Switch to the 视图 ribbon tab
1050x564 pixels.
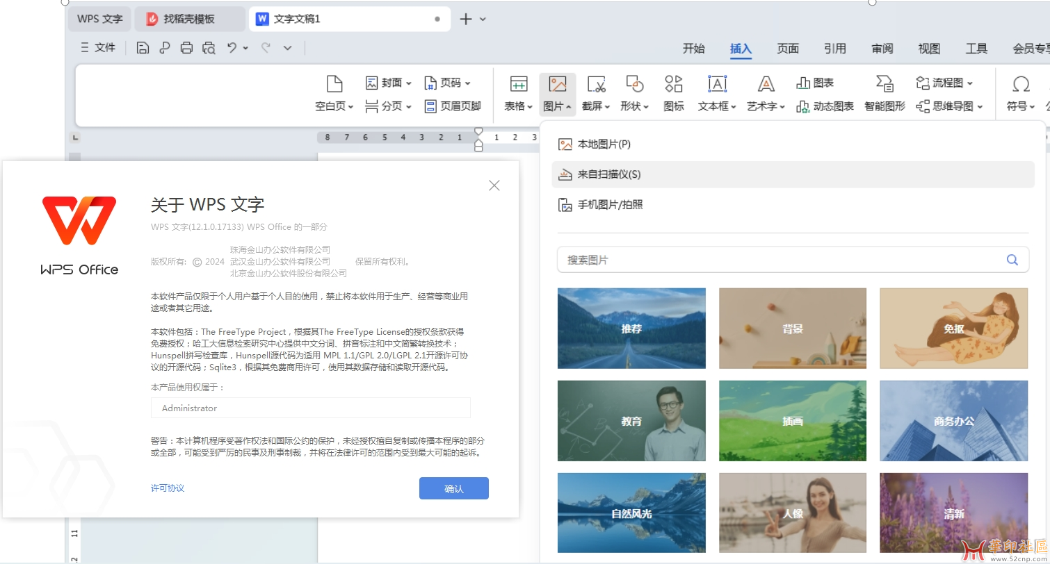coord(929,49)
